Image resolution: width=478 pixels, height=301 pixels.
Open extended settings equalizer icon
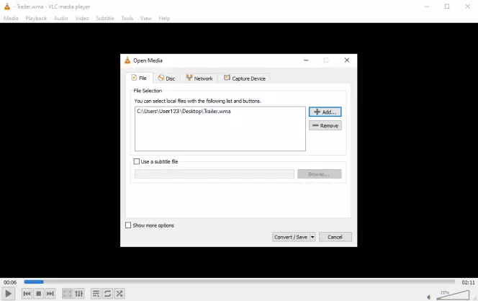click(79, 294)
